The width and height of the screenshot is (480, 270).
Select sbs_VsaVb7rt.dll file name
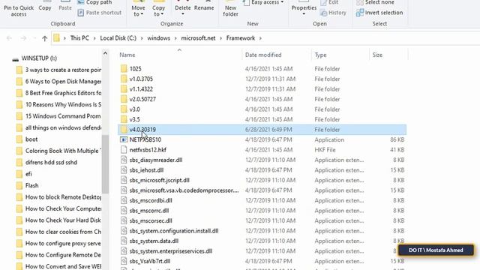[150, 261]
